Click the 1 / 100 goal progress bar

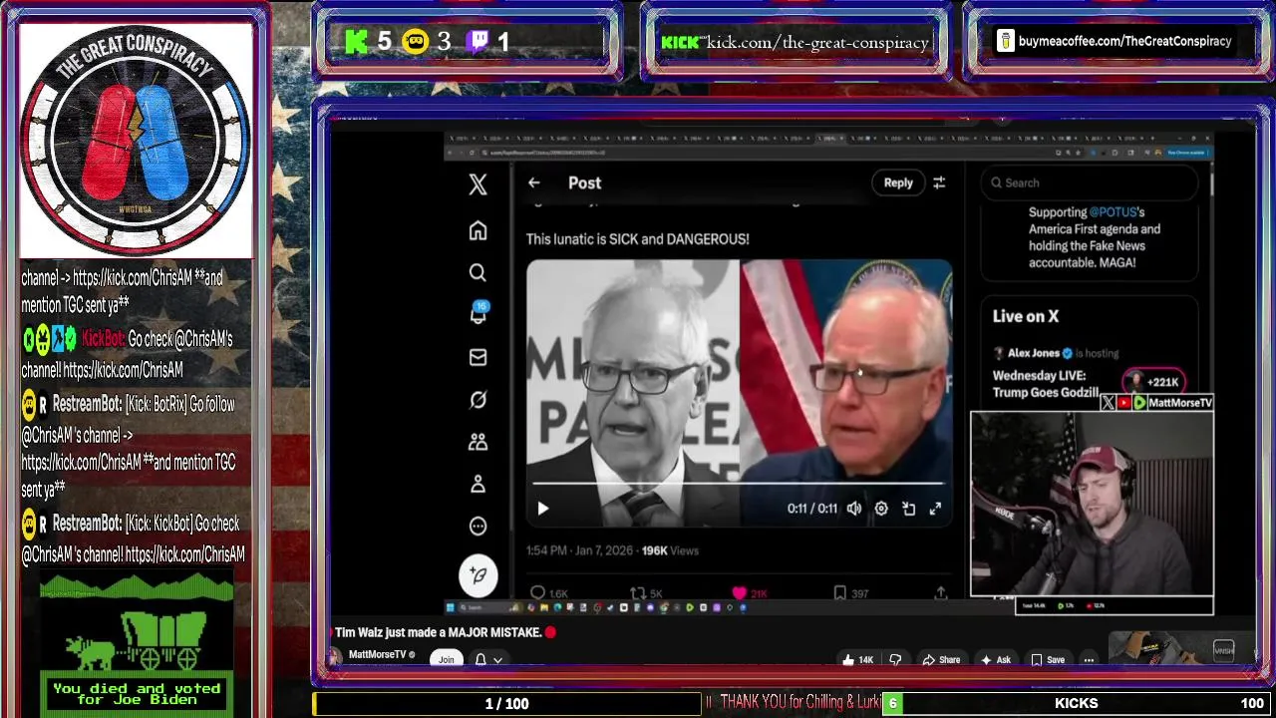[x=506, y=703]
